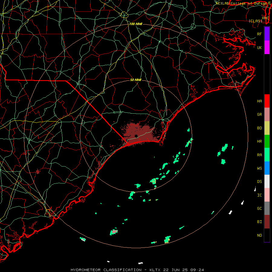Click the DS white legend swatch
This screenshot has height=272, width=272.
[267, 181]
